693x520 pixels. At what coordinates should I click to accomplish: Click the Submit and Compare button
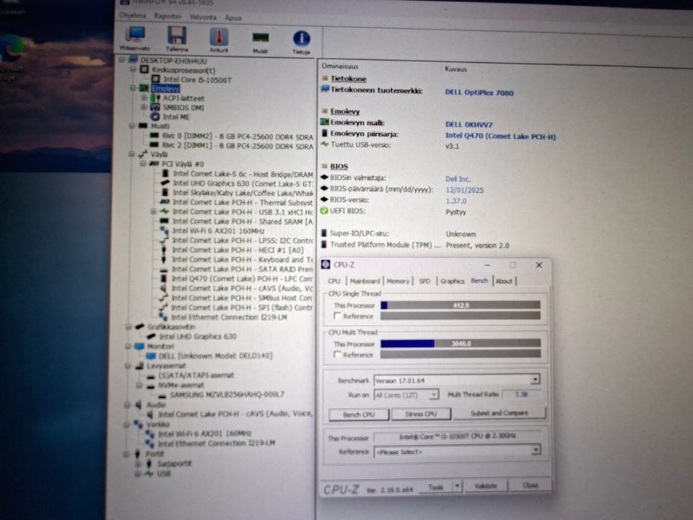[x=500, y=412]
